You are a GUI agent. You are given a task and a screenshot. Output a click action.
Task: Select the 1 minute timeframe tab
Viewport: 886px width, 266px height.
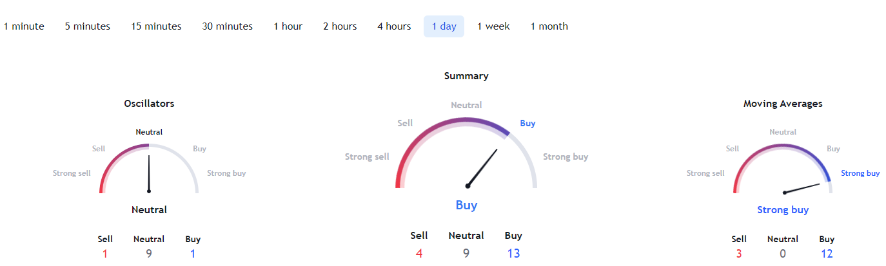(x=24, y=26)
